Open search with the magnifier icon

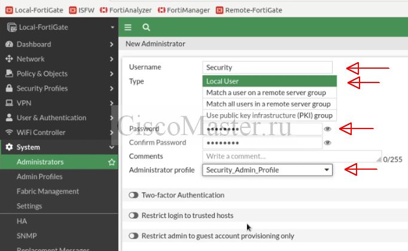click(x=146, y=27)
